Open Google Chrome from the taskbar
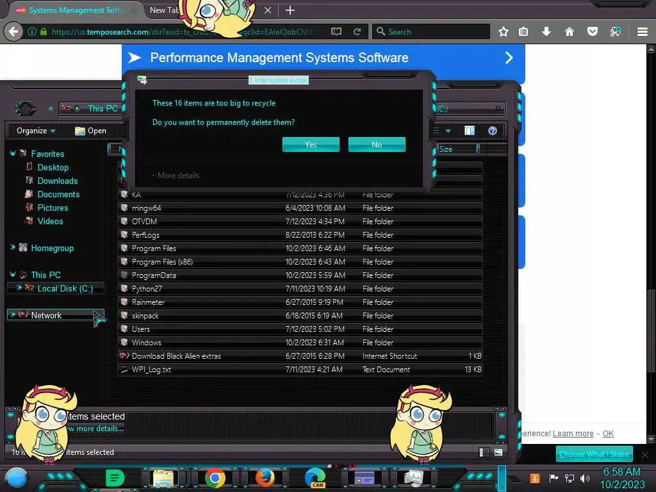 215,478
